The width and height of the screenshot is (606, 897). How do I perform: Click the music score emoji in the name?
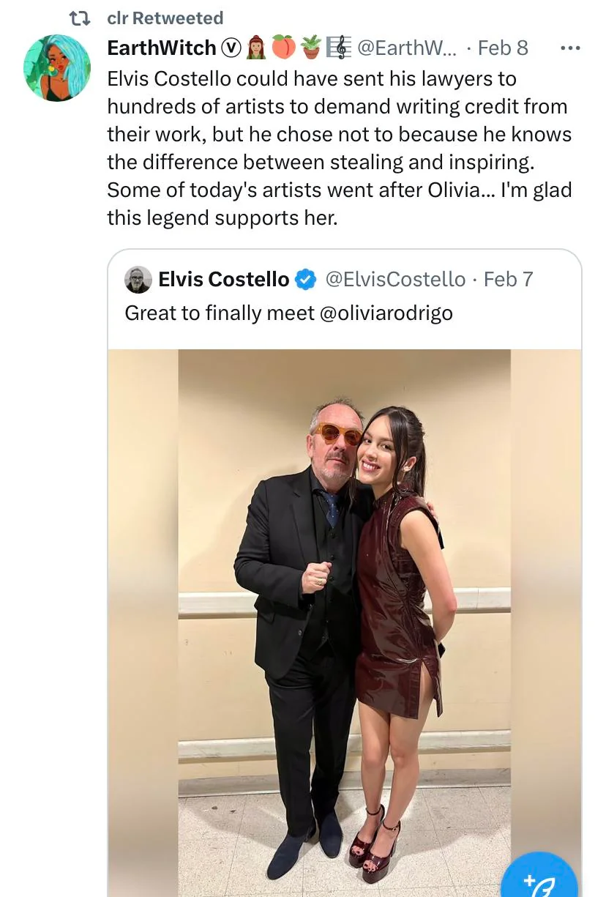338,48
